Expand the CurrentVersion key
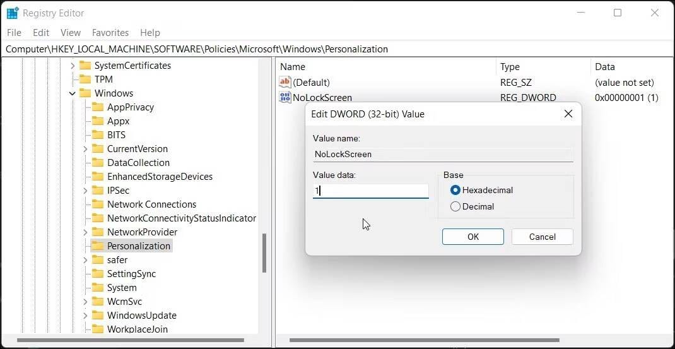The image size is (675, 349). pyautogui.click(x=85, y=149)
